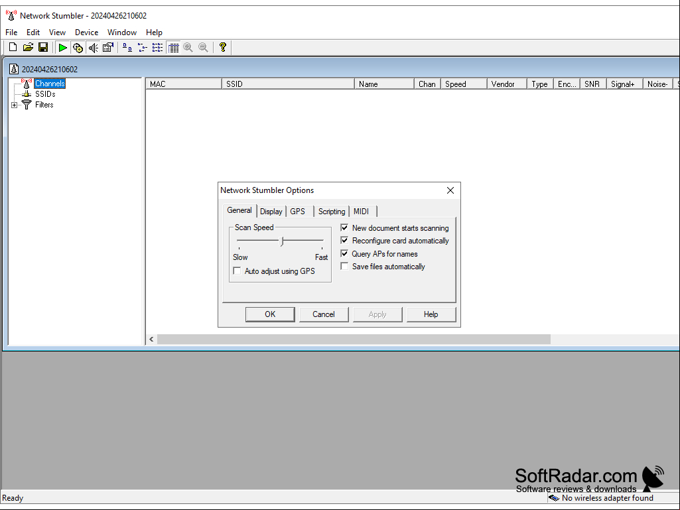Open a file using the folder icon
The image size is (680, 510).
[28, 47]
